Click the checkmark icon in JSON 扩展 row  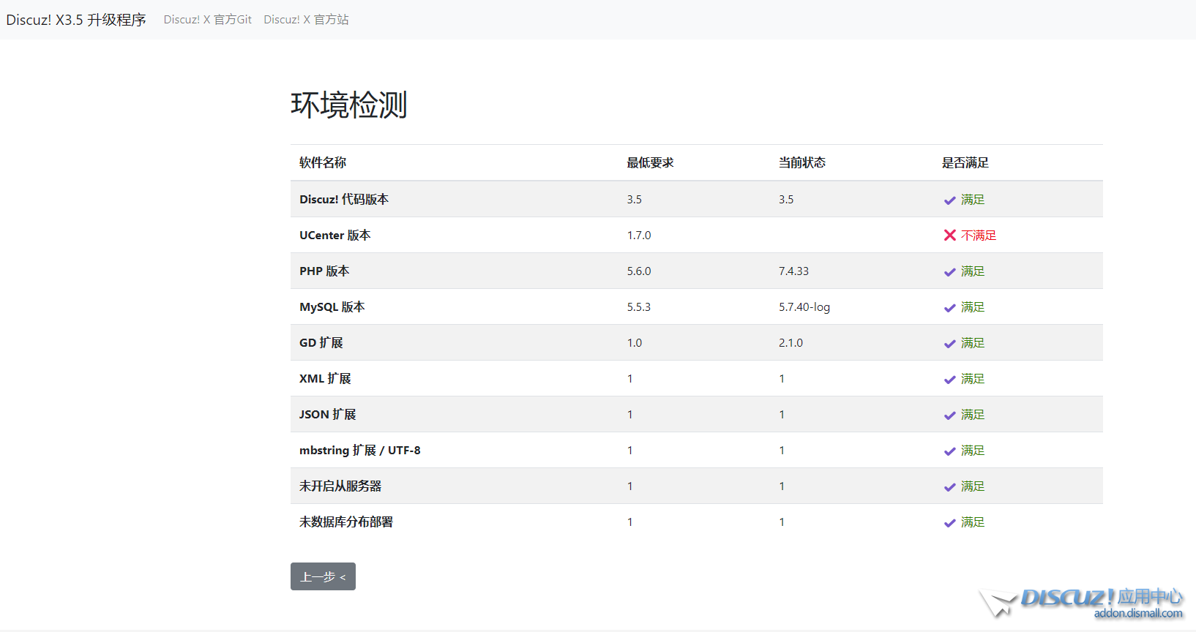coord(949,415)
